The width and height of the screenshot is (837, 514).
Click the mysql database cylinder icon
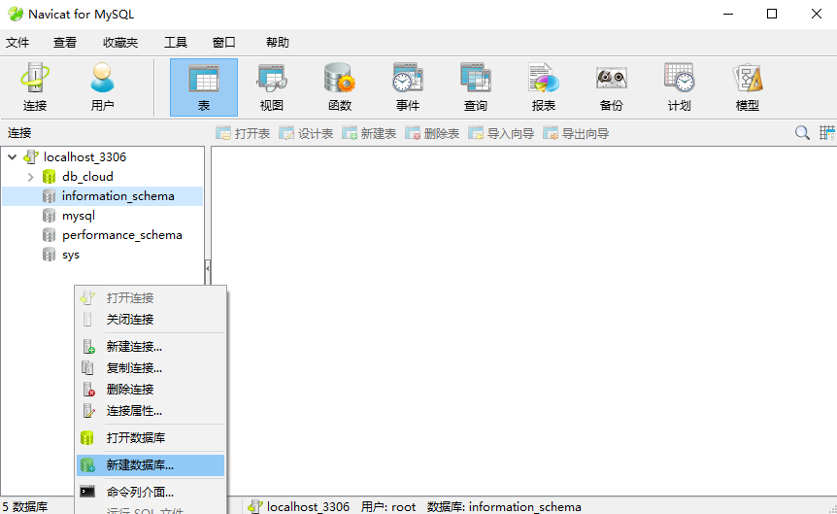click(50, 216)
